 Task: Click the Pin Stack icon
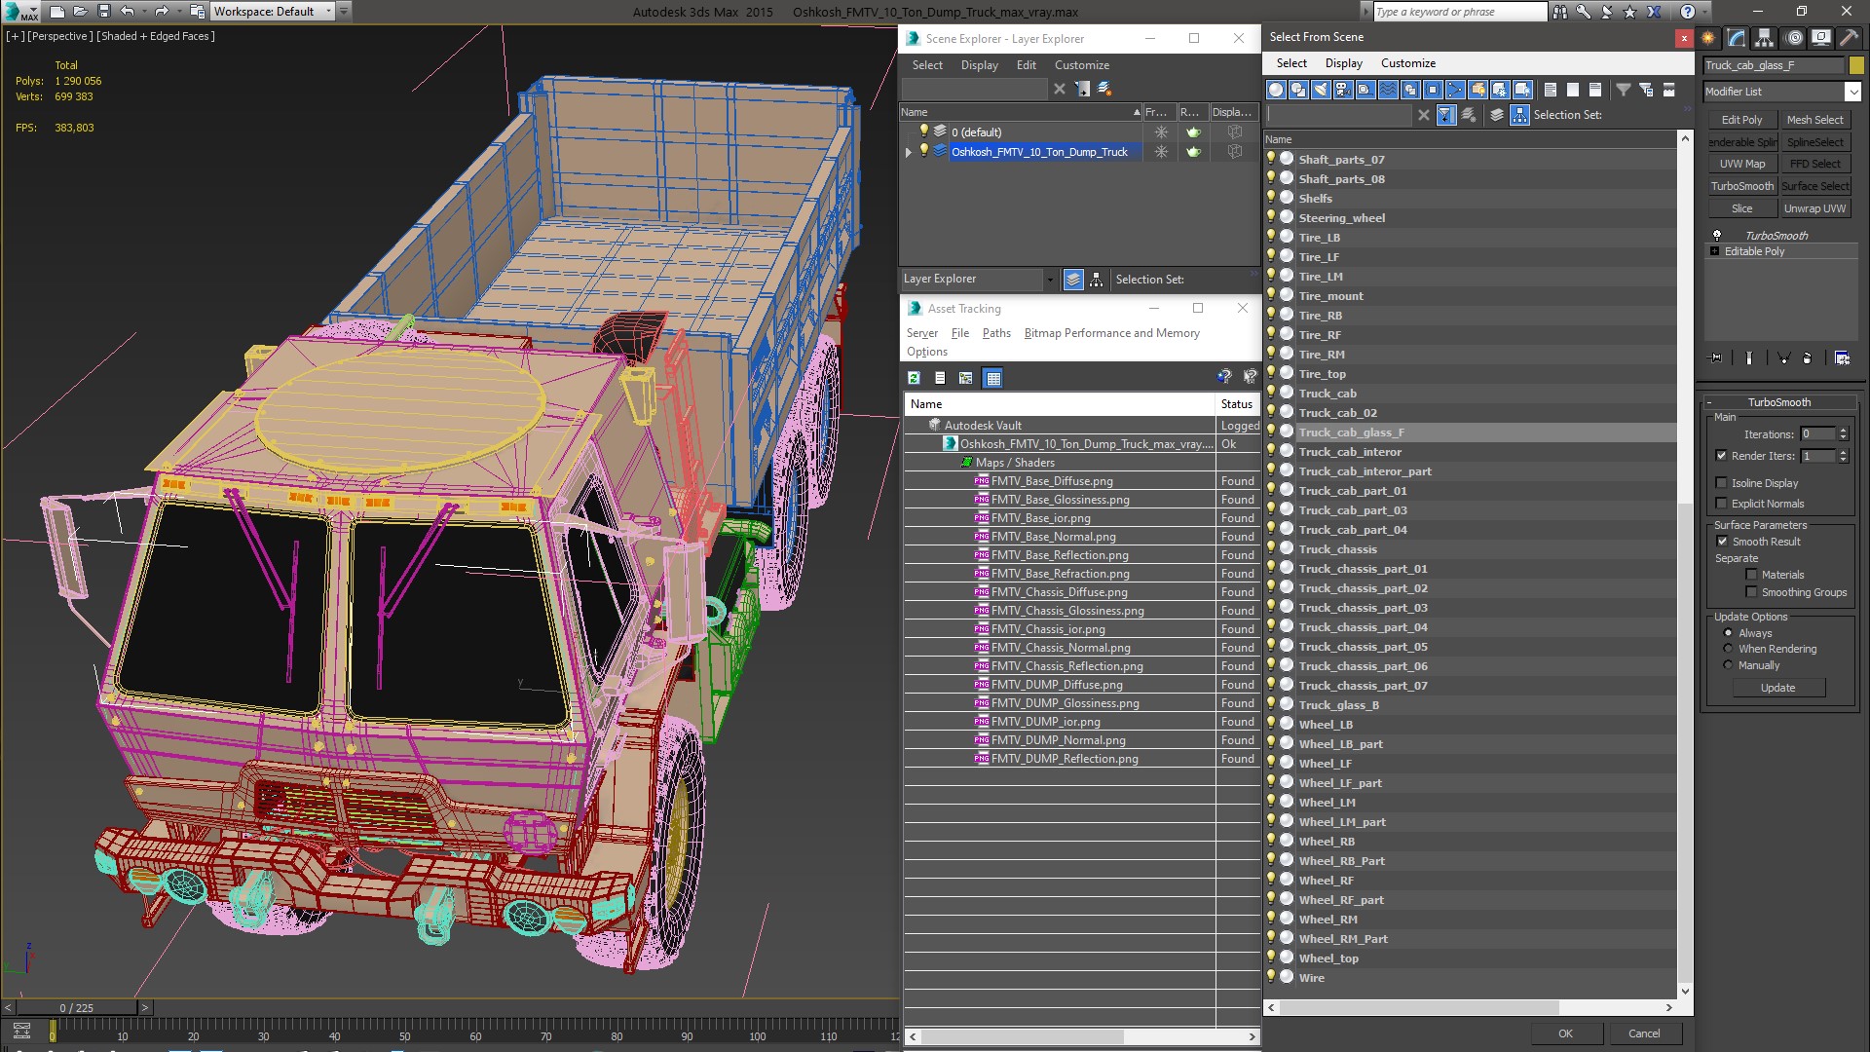[1716, 358]
